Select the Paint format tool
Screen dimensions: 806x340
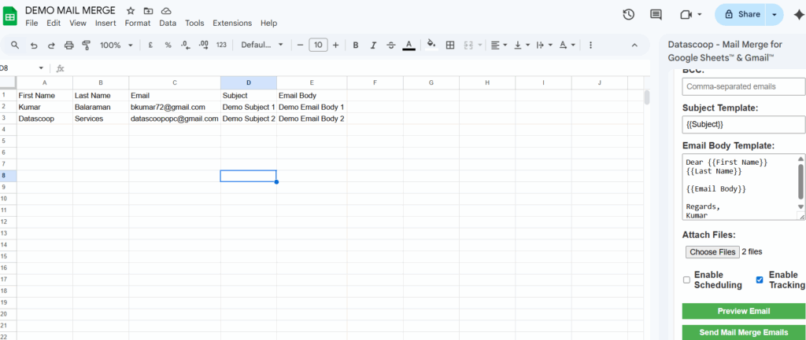click(86, 46)
